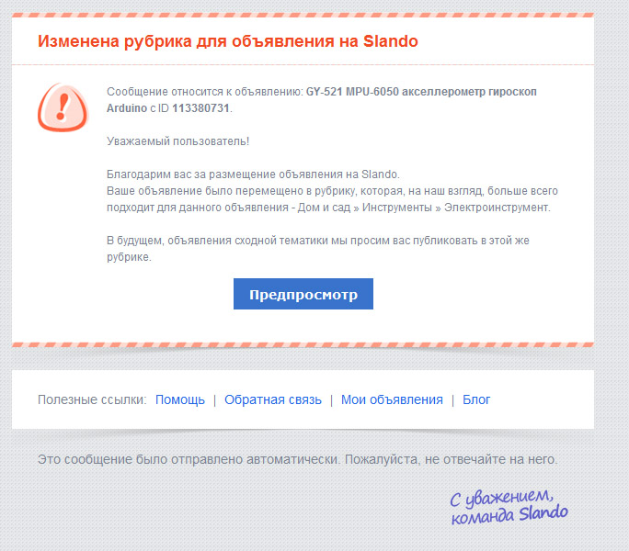The width and height of the screenshot is (629, 551).
Task: Click the category path Дом и сад » Инструменты
Action: tap(365, 208)
